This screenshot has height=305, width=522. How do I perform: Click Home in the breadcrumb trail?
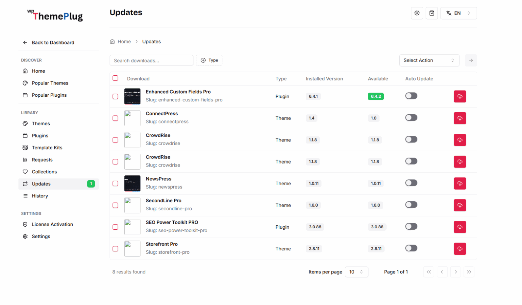click(124, 41)
